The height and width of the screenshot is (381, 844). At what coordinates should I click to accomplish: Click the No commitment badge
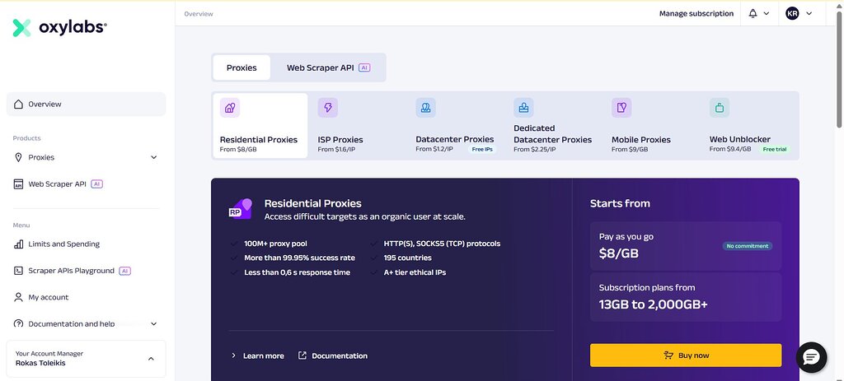coord(747,246)
